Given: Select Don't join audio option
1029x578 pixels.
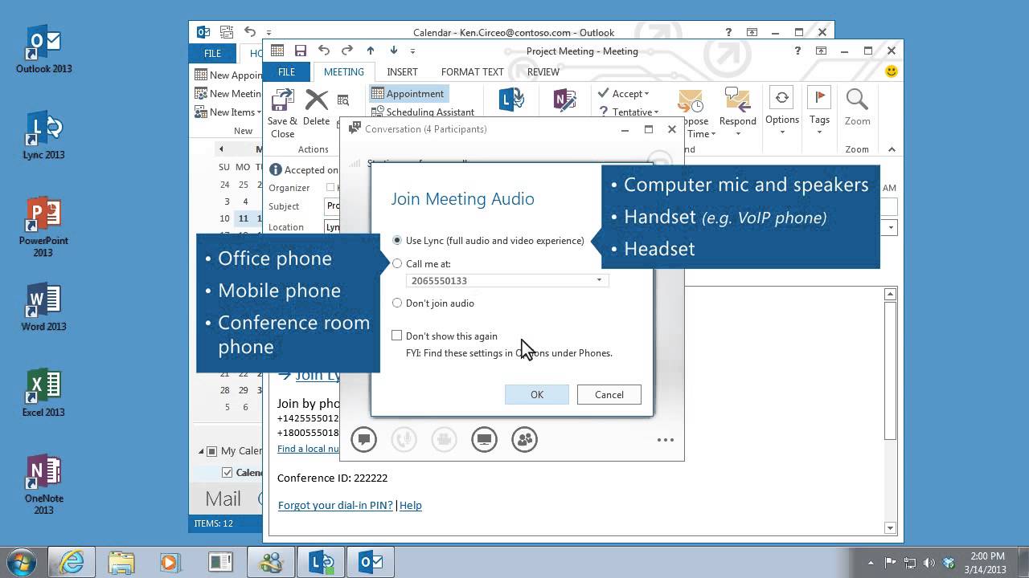Looking at the screenshot, I should click(397, 303).
